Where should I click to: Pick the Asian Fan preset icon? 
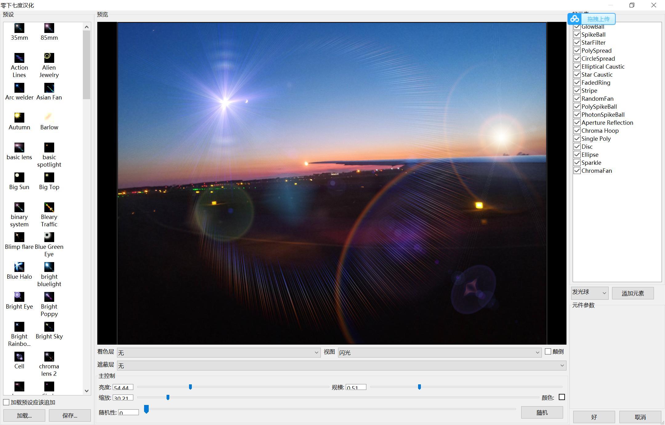[49, 88]
